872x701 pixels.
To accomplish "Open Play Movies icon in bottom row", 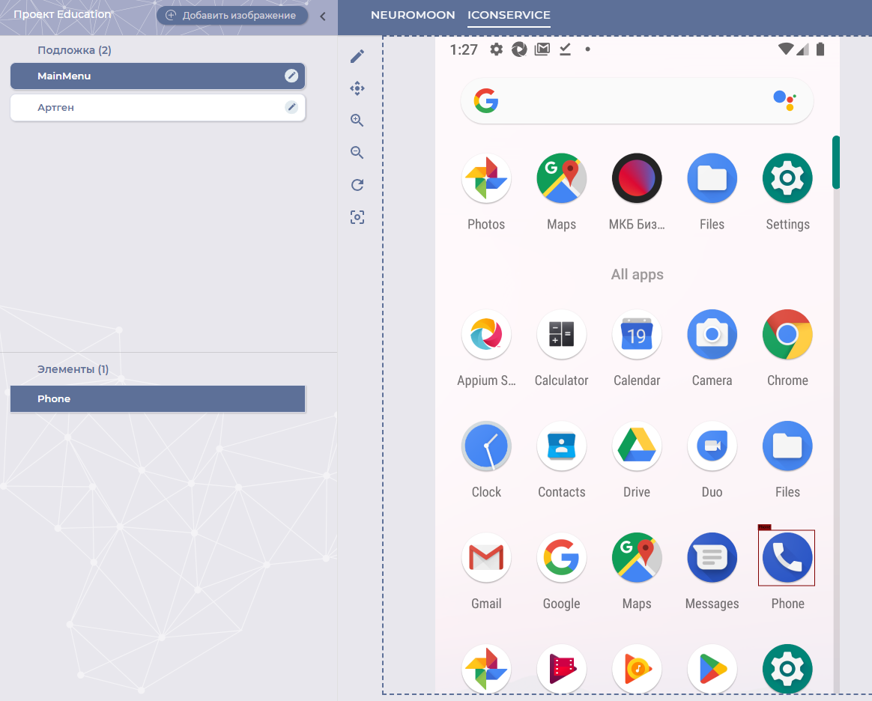I will [561, 669].
